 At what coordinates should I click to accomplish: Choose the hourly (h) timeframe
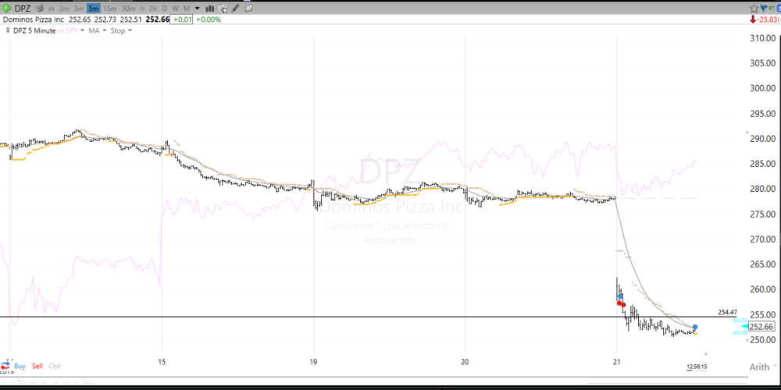142,9
